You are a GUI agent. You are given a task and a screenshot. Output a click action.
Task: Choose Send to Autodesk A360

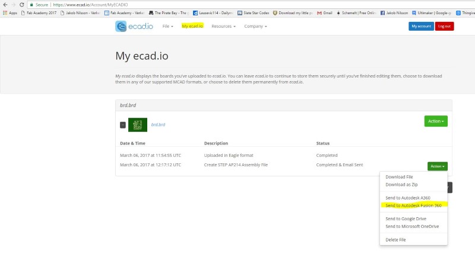pos(408,198)
